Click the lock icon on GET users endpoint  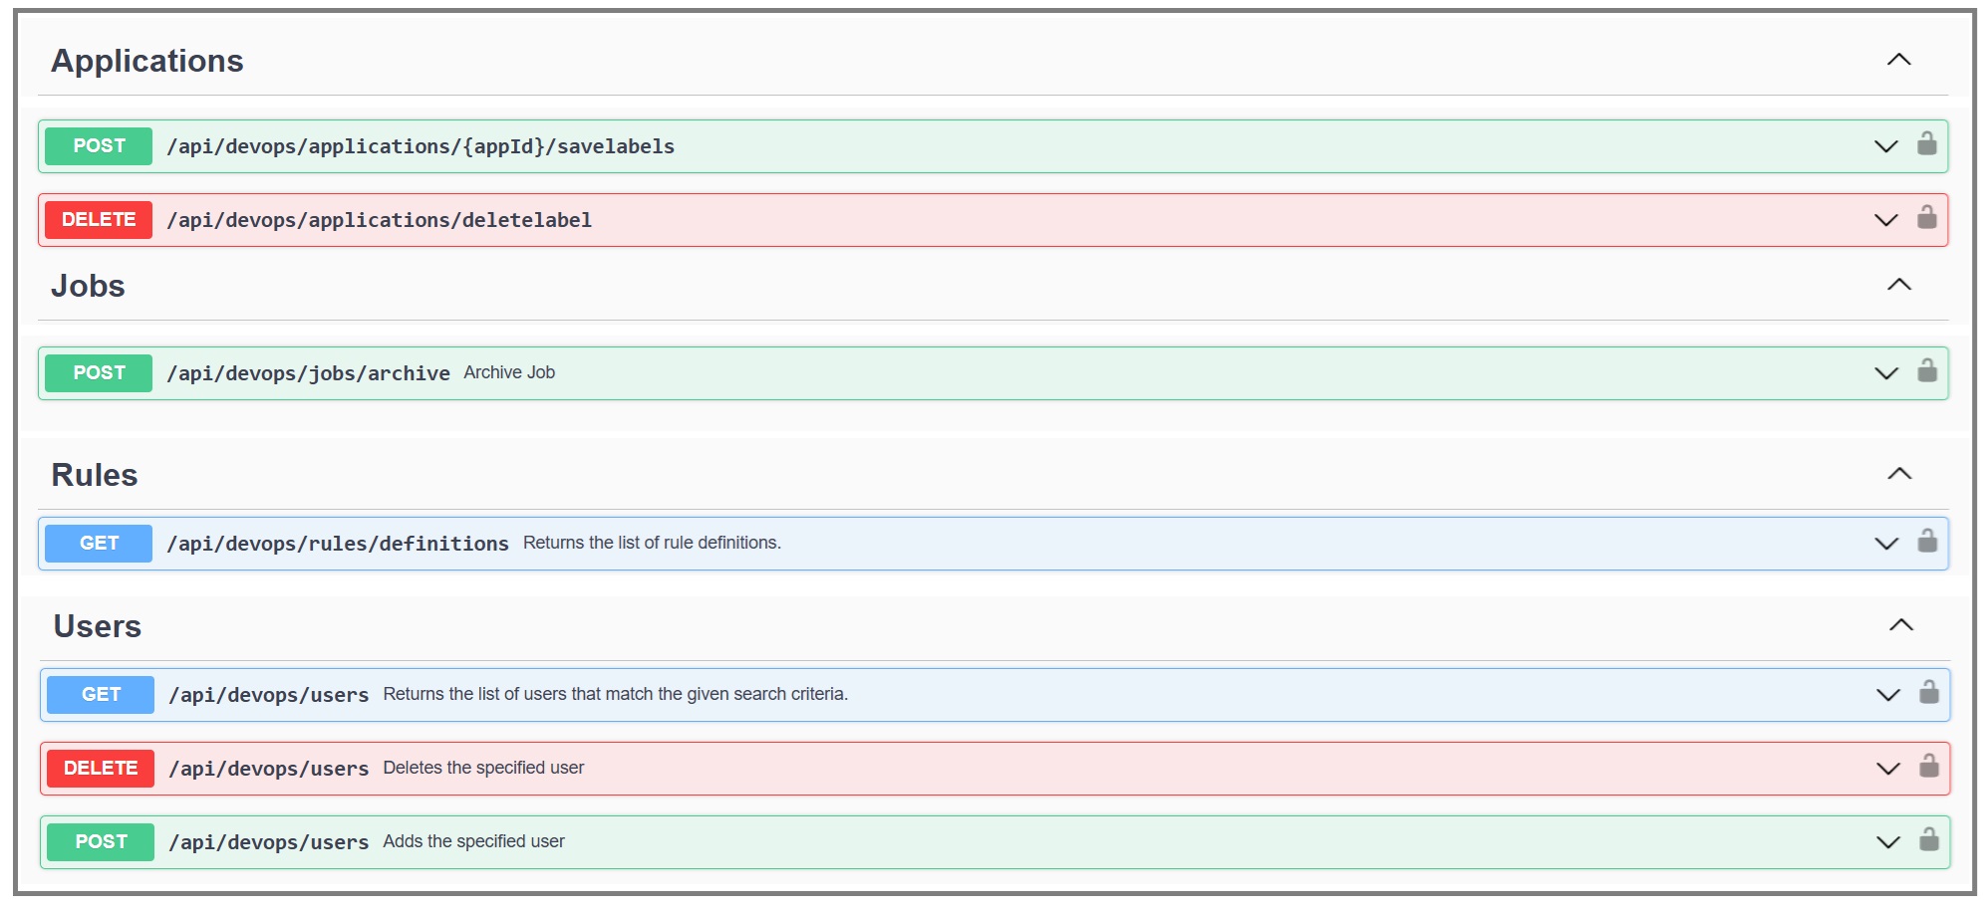pos(1928,693)
